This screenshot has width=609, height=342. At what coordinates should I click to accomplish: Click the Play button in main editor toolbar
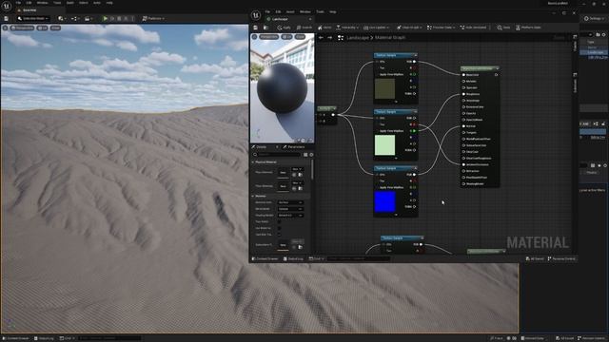(x=105, y=18)
